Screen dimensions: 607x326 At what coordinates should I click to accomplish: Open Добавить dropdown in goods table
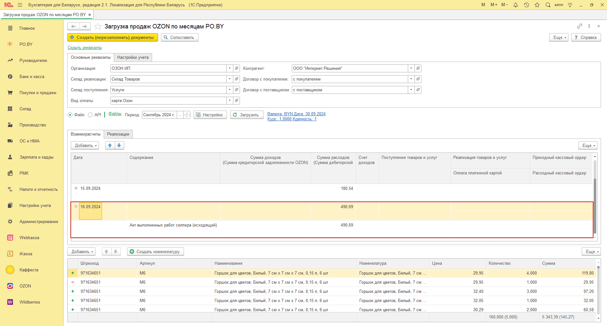[x=82, y=251]
